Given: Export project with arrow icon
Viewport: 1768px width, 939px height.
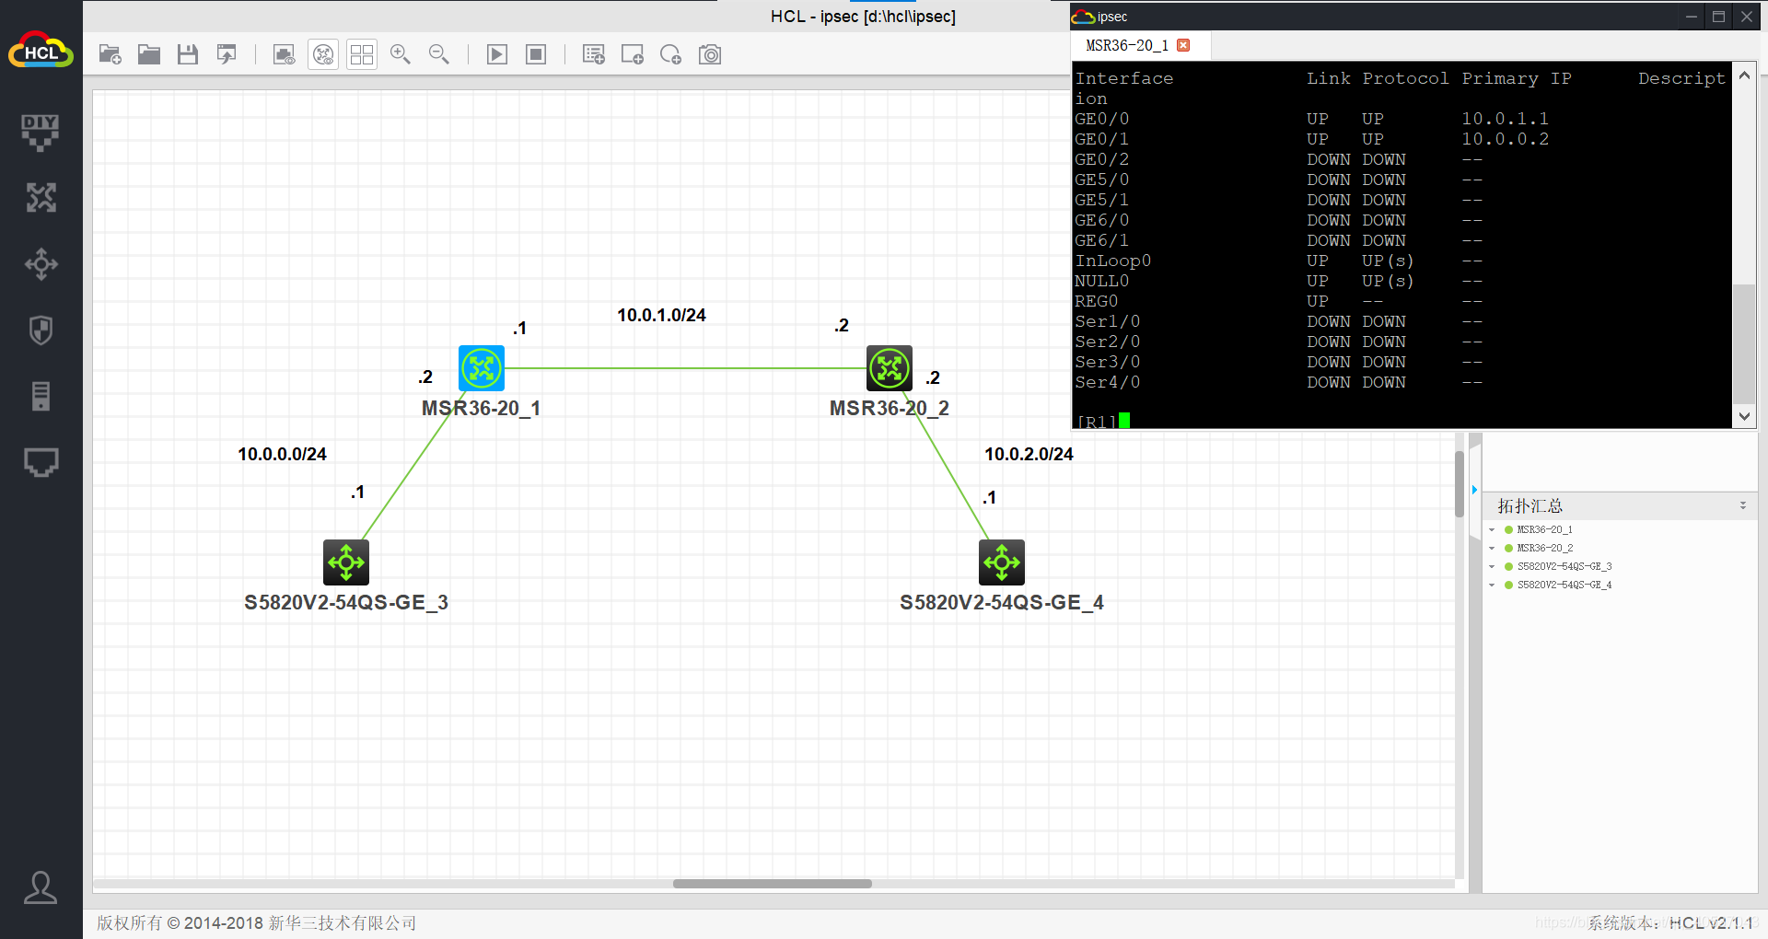Looking at the screenshot, I should click(x=227, y=54).
